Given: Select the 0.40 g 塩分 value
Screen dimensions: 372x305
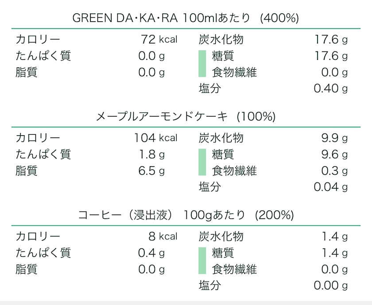Looking at the screenshot, I should [x=330, y=88].
